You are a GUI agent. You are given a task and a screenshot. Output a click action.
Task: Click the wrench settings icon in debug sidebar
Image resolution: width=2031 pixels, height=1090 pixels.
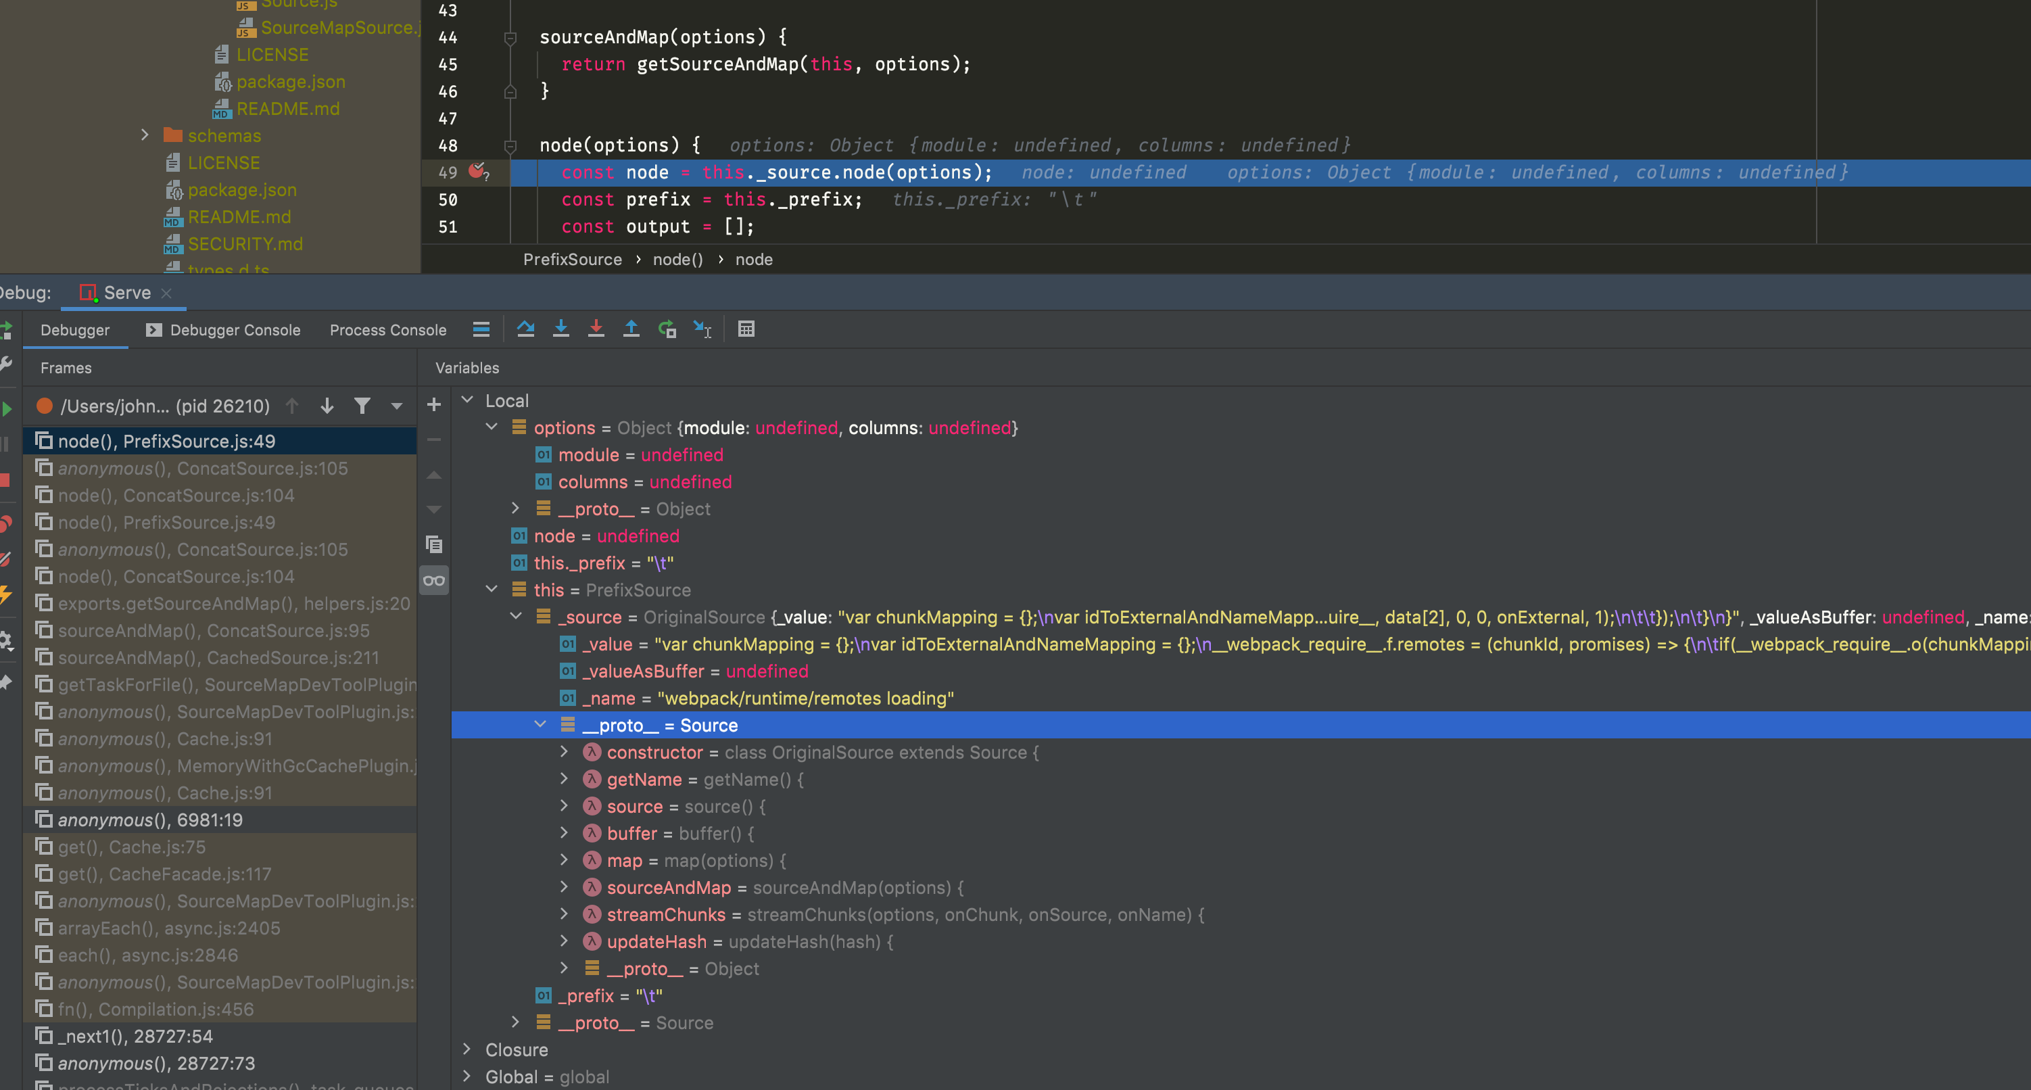tap(6, 364)
